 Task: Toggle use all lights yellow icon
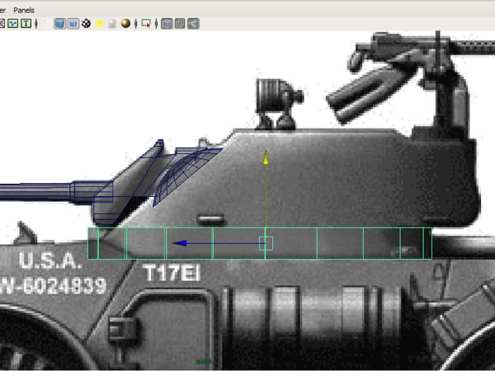tap(99, 24)
